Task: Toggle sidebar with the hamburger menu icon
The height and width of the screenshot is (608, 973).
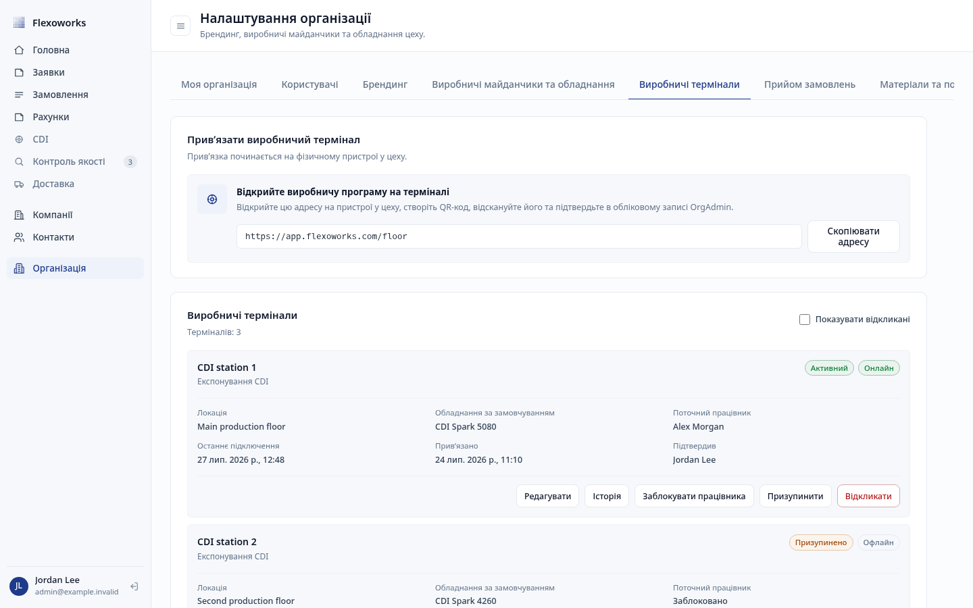Action: (x=180, y=26)
